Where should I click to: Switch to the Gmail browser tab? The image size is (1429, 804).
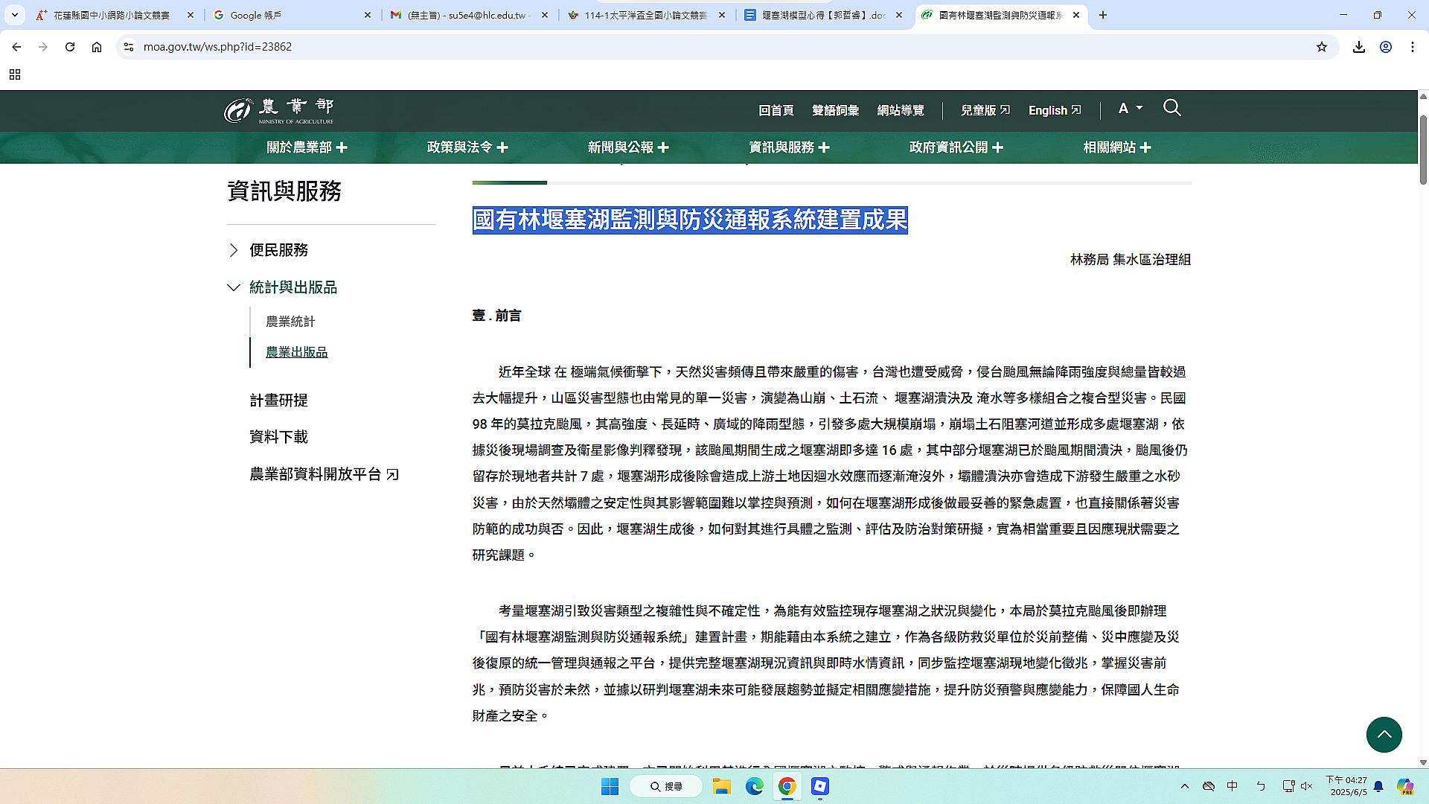(469, 15)
